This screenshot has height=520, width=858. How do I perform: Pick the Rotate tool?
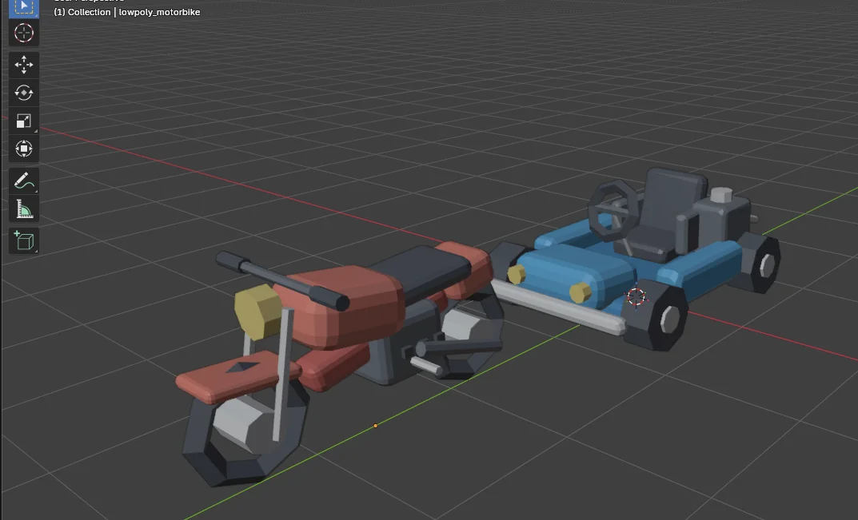(x=23, y=93)
